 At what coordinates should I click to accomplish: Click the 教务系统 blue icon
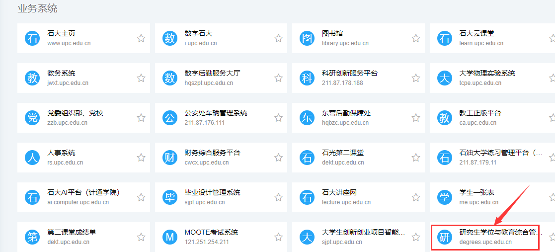[32, 78]
